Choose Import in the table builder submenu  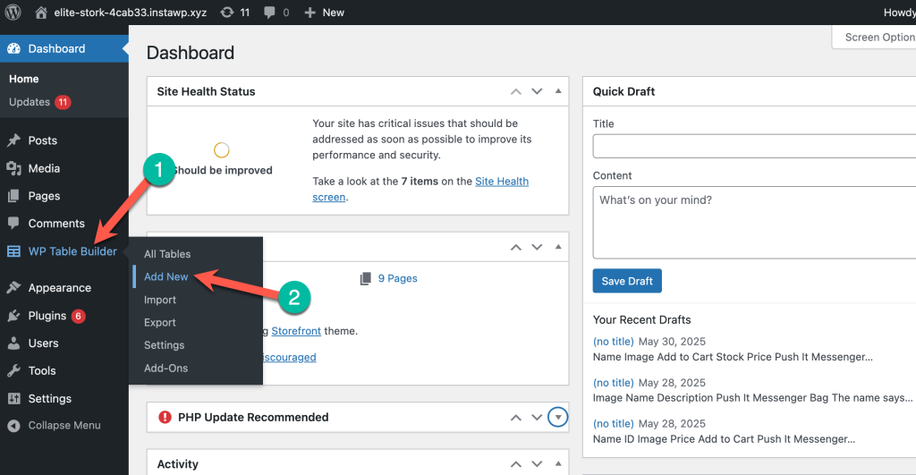[160, 300]
